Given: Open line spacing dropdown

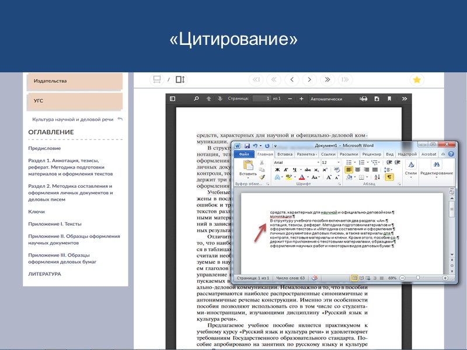Looking at the screenshot, I should click(x=388, y=170).
